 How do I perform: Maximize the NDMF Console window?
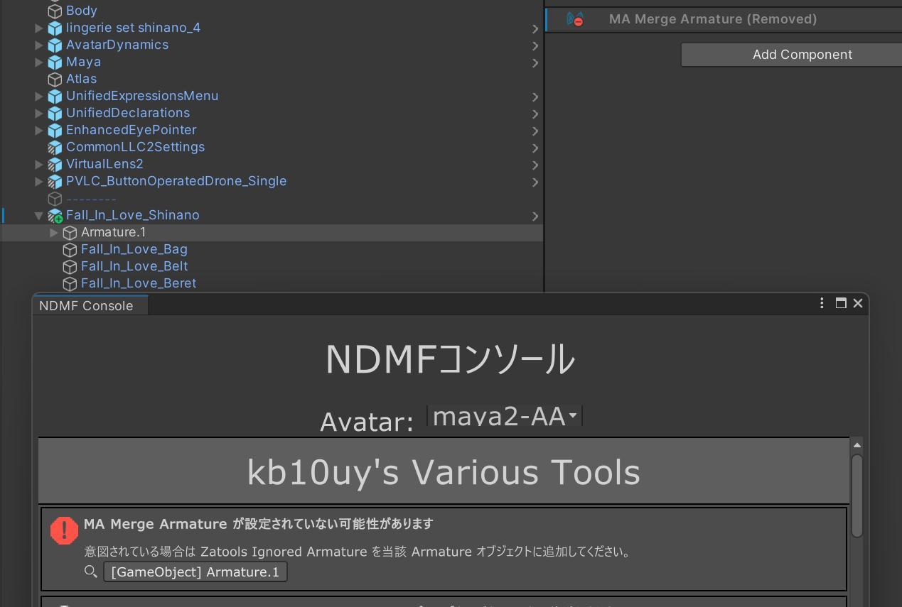pos(840,303)
